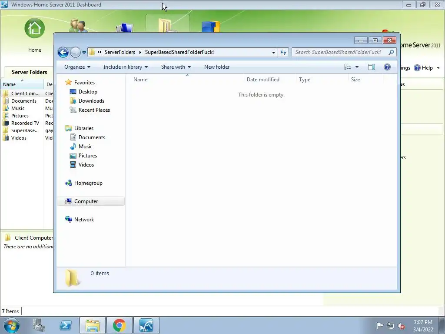Open Google Chrome from the taskbar

[x=119, y=325]
